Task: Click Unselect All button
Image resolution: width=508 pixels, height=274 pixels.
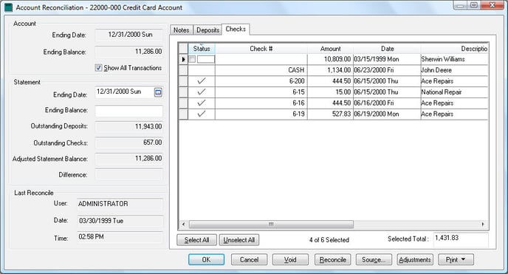Action: [x=239, y=240]
